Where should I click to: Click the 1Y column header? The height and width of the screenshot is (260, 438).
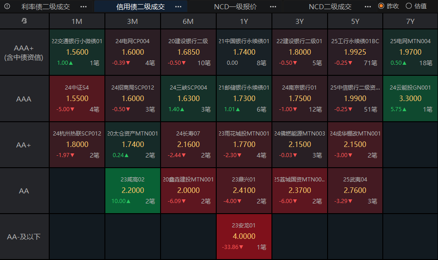tap(244, 21)
